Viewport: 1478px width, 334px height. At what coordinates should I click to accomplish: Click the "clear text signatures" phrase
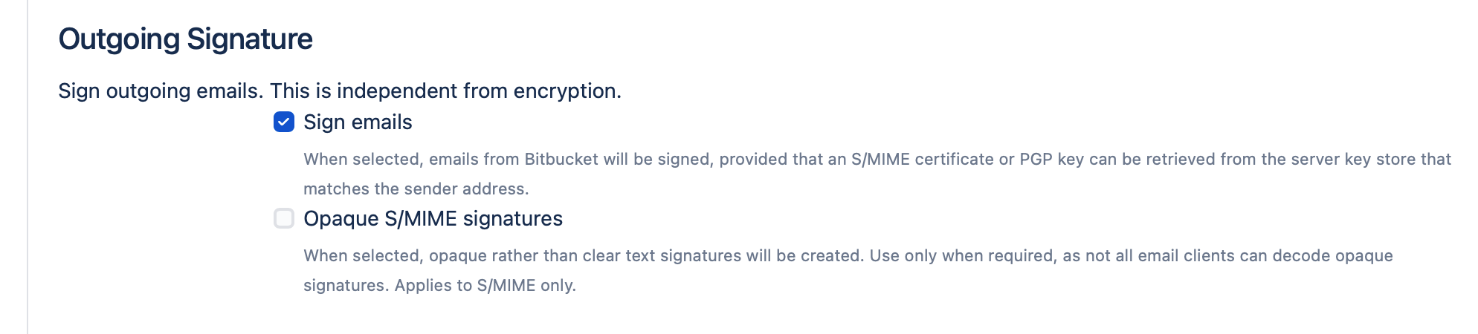pos(662,256)
